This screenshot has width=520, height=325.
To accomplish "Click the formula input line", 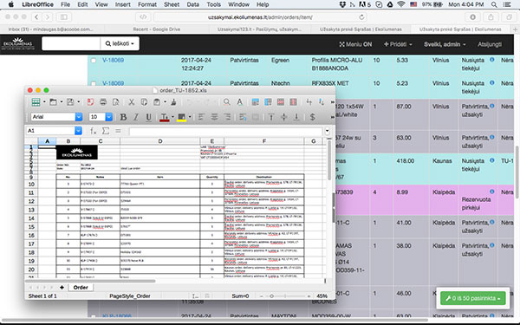I will click(226, 131).
